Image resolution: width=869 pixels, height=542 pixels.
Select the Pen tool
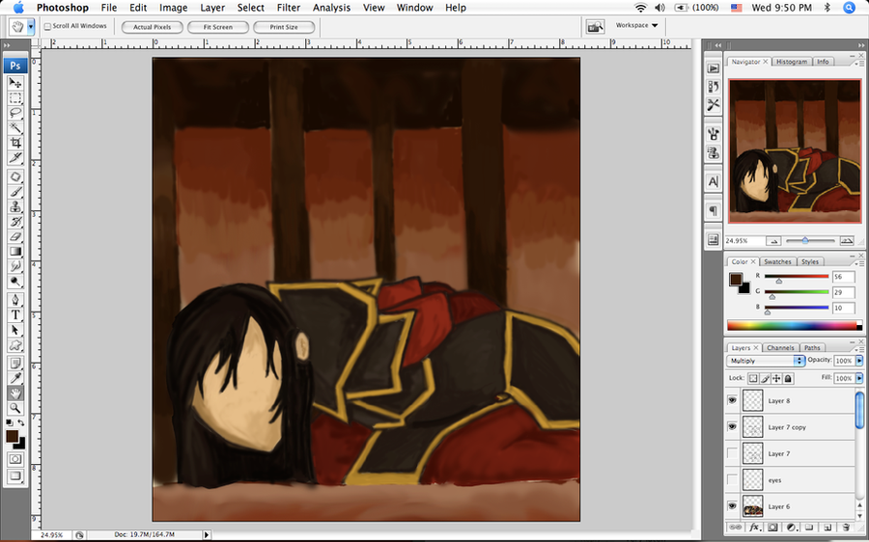(x=14, y=300)
